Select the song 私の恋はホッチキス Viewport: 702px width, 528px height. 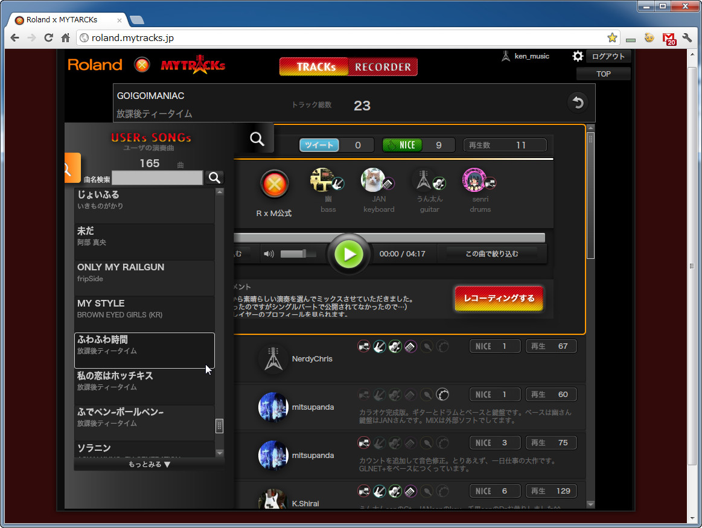pos(145,387)
